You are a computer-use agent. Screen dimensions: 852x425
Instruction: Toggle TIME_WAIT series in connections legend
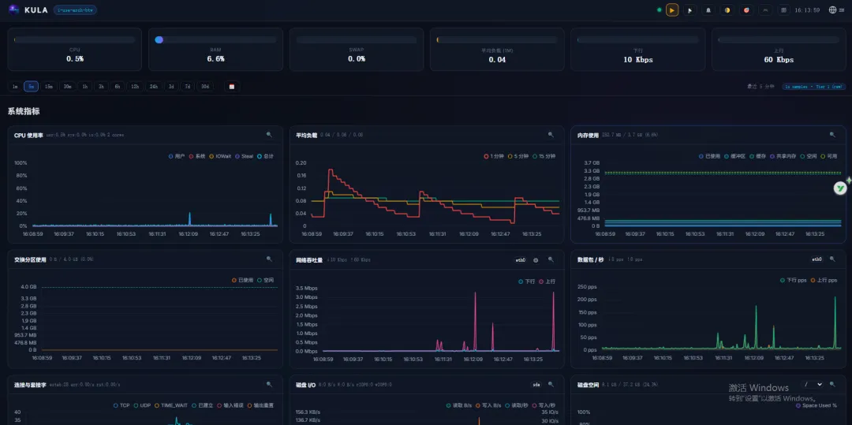coord(170,405)
